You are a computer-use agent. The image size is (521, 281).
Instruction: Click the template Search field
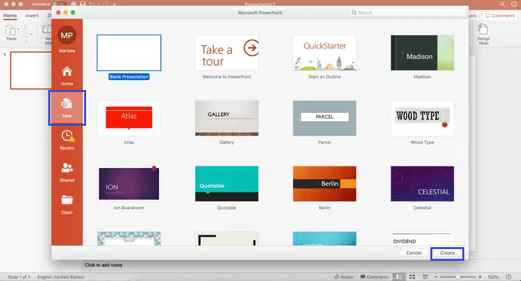pyautogui.click(x=408, y=12)
